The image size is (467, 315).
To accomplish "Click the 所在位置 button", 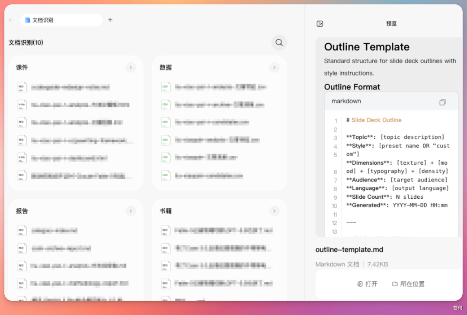I will 408,284.
